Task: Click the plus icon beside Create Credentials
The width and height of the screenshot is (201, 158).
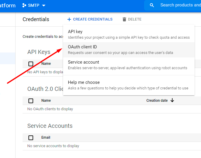Action: click(69, 19)
